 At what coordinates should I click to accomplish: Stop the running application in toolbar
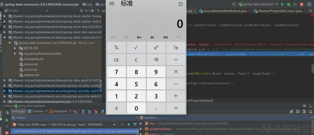coord(301,4)
